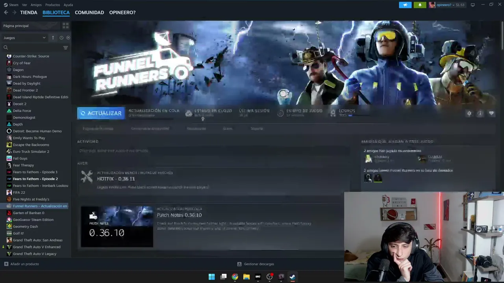
Task: Toggle Funnel Runners favorite heart
Action: pyautogui.click(x=491, y=113)
